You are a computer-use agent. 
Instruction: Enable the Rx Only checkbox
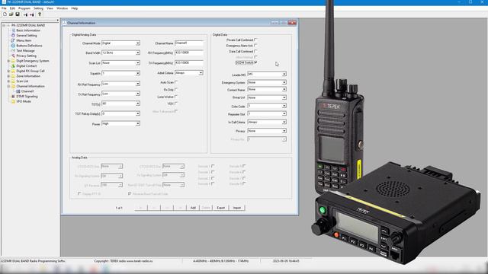(x=176, y=90)
